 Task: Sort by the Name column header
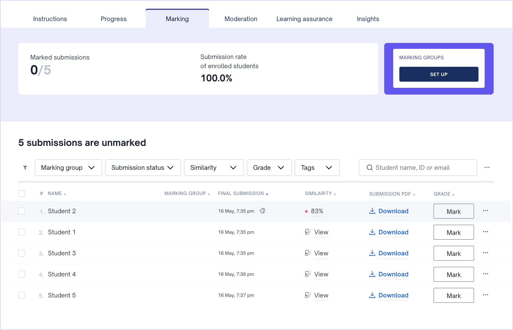tap(57, 194)
